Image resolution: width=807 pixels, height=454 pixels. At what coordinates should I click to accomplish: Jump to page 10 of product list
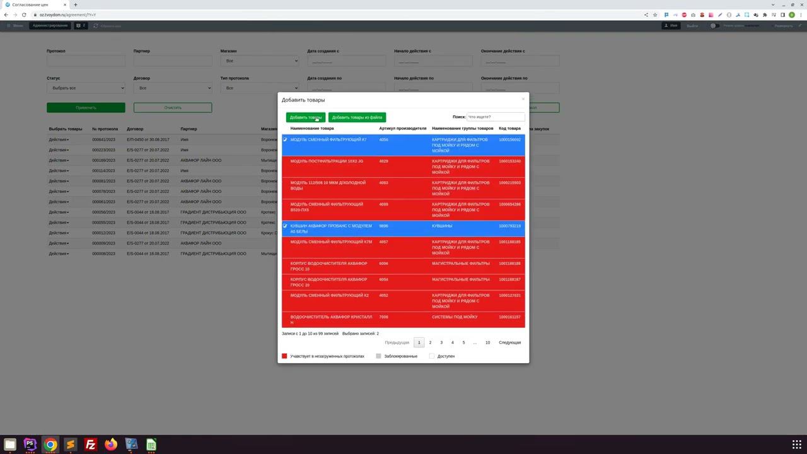(x=487, y=342)
